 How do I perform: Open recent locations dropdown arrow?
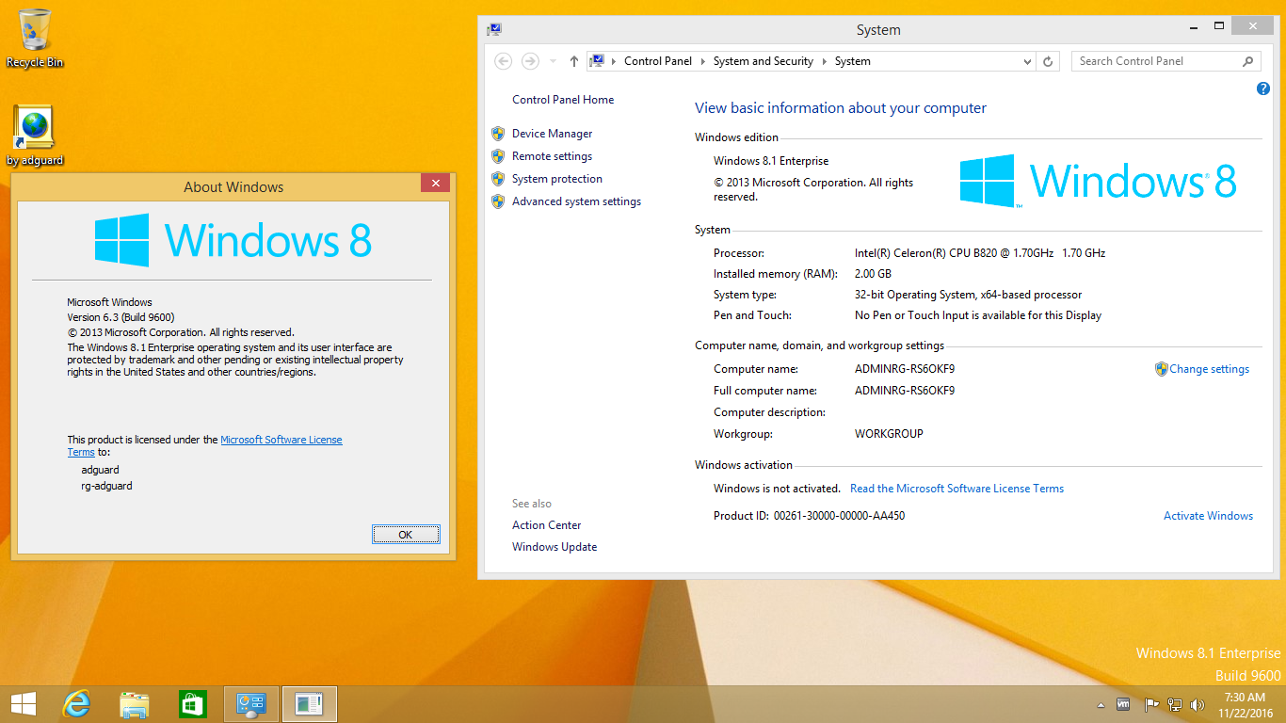click(x=553, y=61)
